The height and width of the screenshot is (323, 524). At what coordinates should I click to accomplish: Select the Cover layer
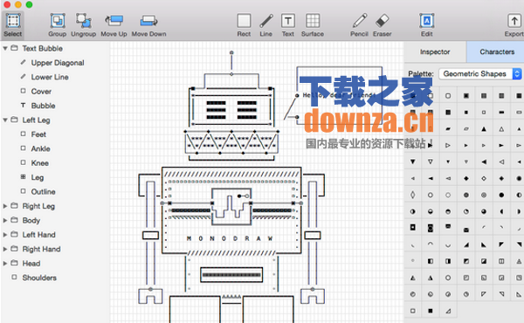(x=41, y=92)
